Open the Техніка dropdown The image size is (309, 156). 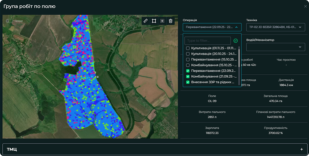[x=275, y=28]
